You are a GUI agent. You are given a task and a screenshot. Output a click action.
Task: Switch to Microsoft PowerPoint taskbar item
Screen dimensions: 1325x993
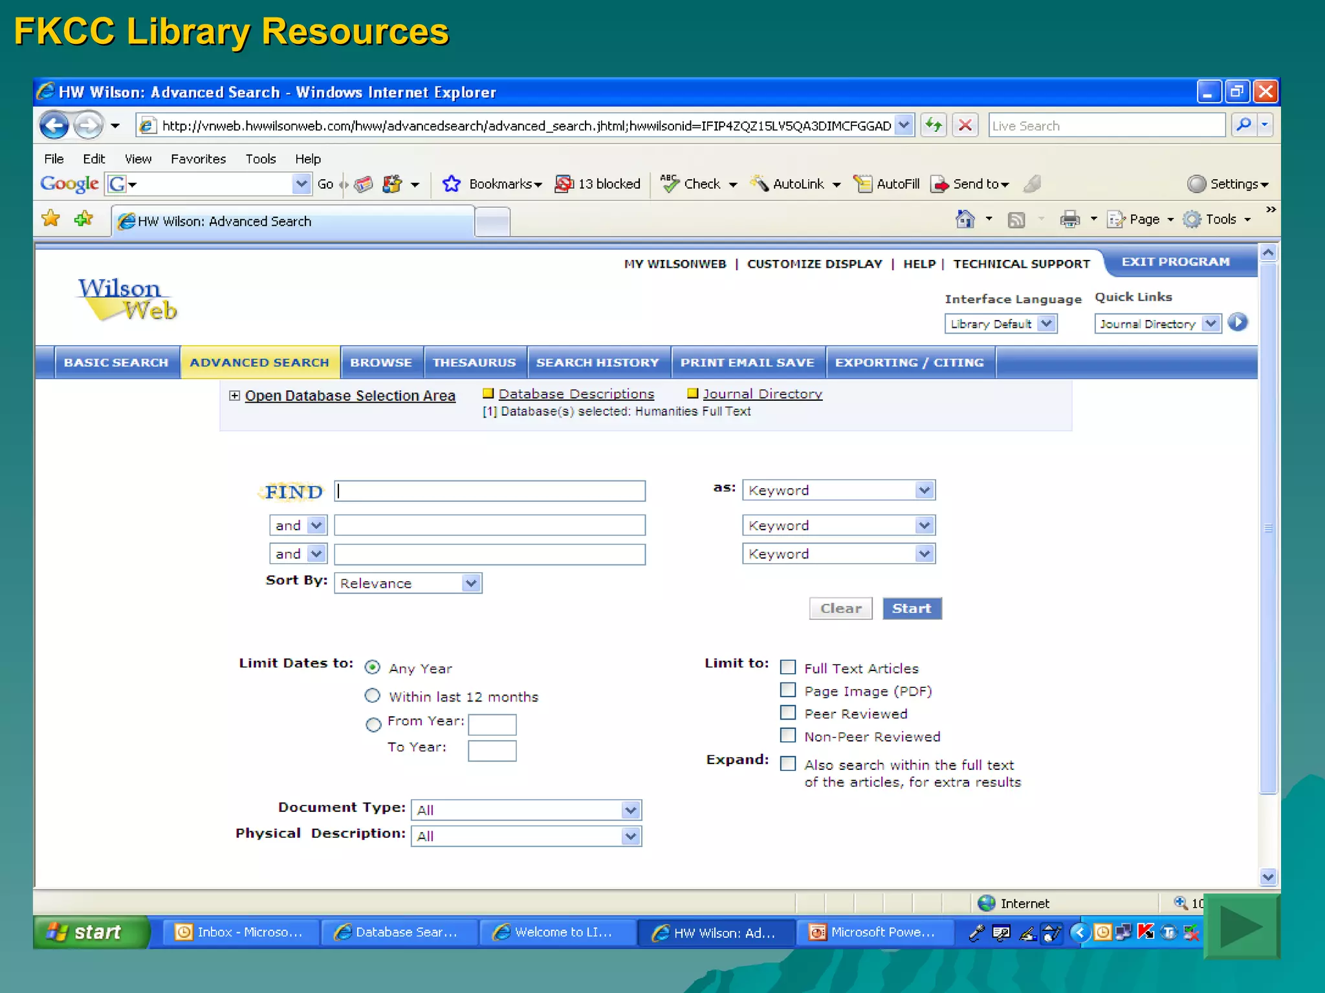pos(874,932)
